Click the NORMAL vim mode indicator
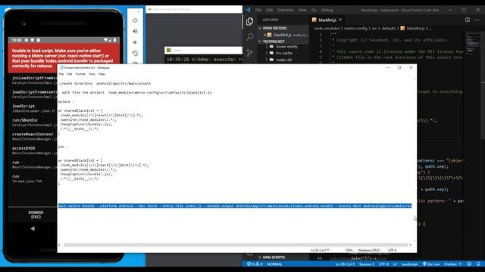 [x=274, y=264]
